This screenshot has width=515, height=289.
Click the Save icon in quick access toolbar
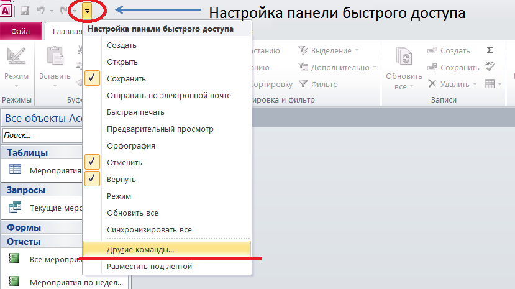[x=25, y=11]
